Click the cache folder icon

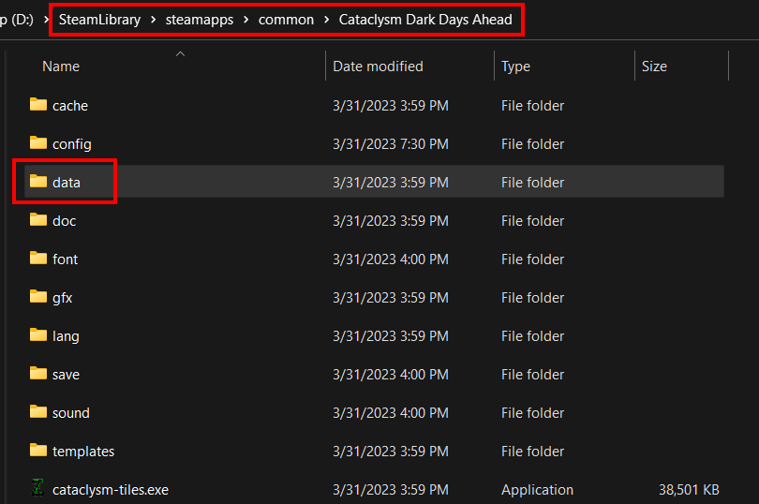point(38,105)
